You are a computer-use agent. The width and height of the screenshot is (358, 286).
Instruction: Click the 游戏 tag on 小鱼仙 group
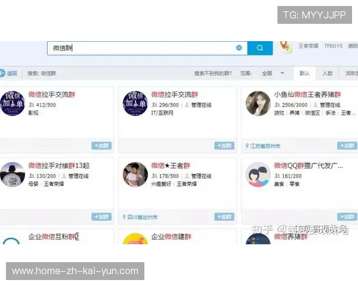[279, 113]
